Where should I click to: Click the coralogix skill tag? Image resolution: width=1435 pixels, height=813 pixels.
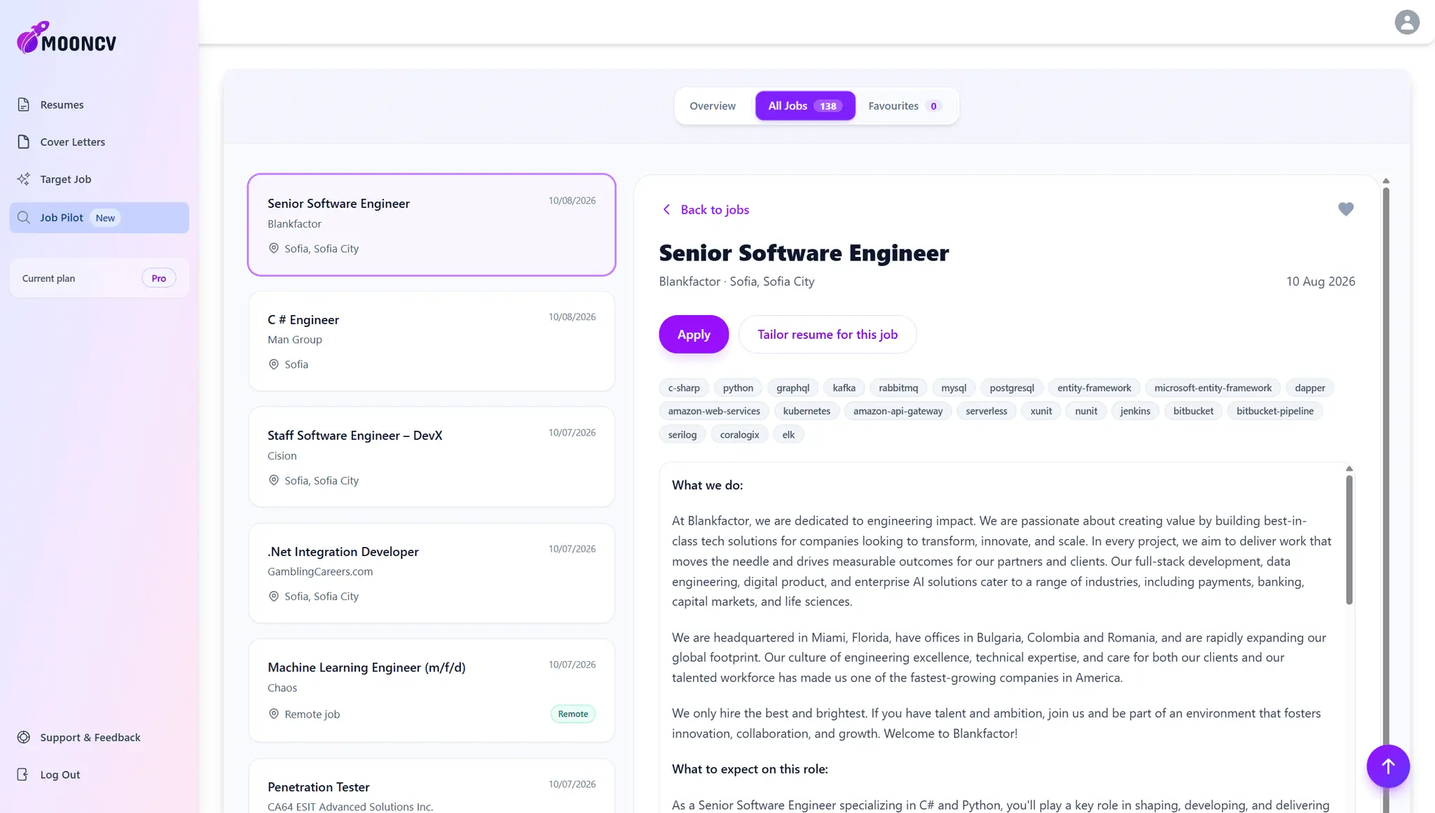pos(739,434)
